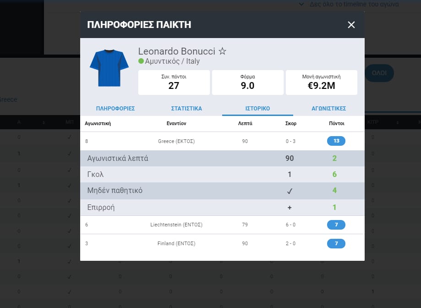Click the green 4 points for Μηδέν παθητικό
The image size is (421, 308).
pyautogui.click(x=334, y=191)
